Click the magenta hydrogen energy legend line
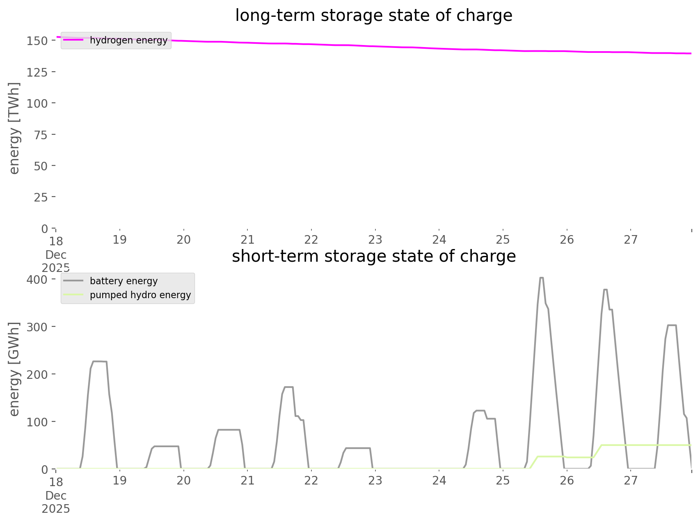Viewport: 700px width, 523px height. (74, 40)
